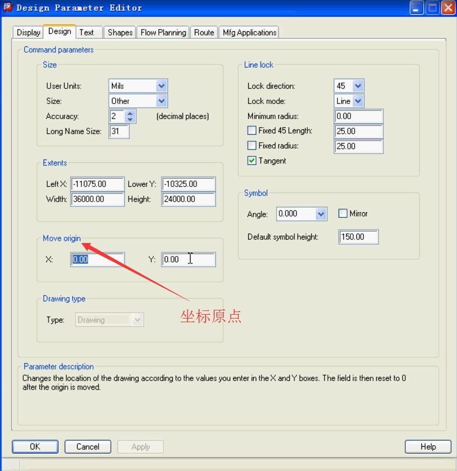Click the Fixed 45 Length value field
Screen dimensions: 457x471
coord(358,131)
